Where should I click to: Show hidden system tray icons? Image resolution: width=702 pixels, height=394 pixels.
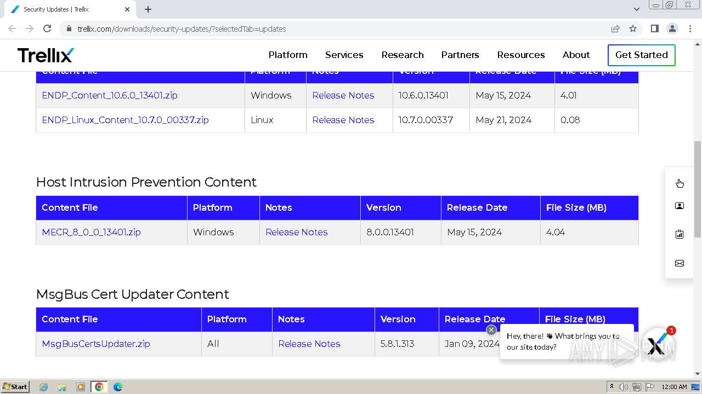(x=612, y=387)
